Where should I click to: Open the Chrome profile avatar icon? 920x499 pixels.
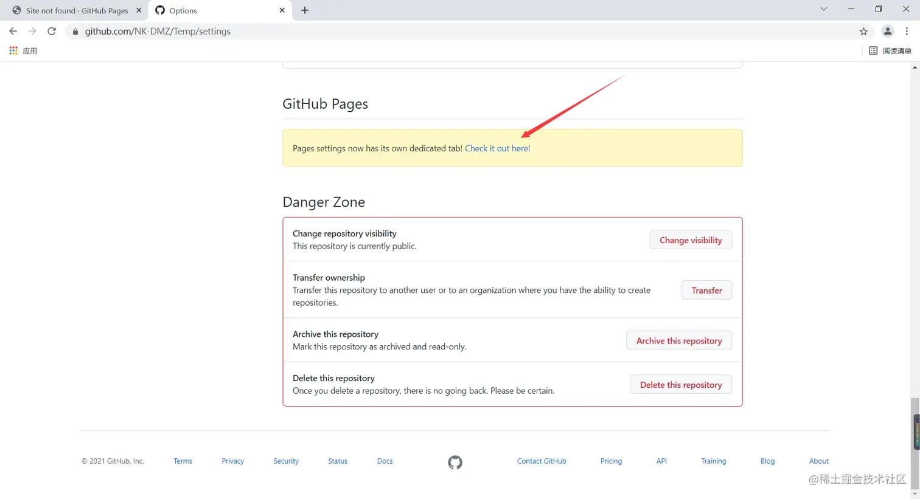click(x=888, y=32)
